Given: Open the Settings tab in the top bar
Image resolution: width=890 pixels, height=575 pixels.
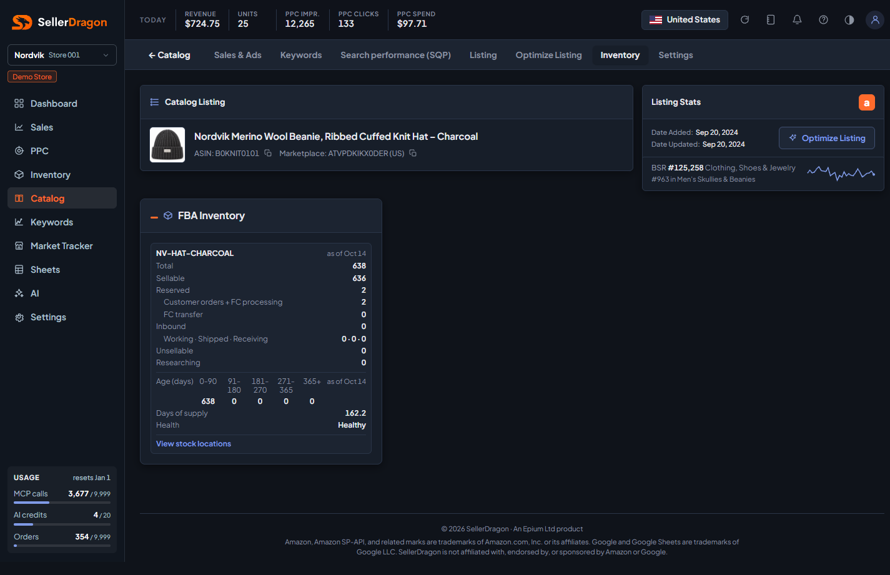Looking at the screenshot, I should click(676, 55).
